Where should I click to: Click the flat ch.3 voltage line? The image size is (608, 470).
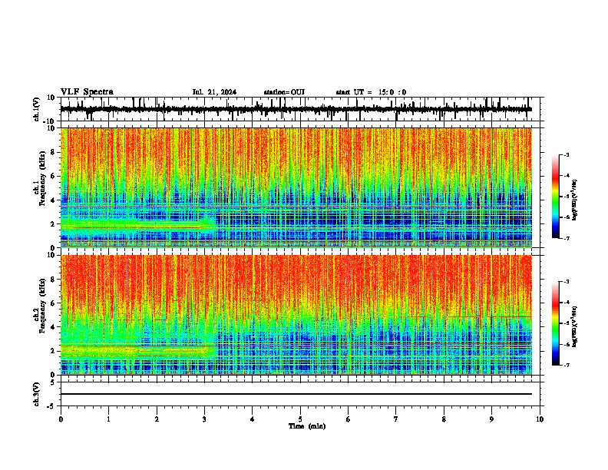coord(296,394)
